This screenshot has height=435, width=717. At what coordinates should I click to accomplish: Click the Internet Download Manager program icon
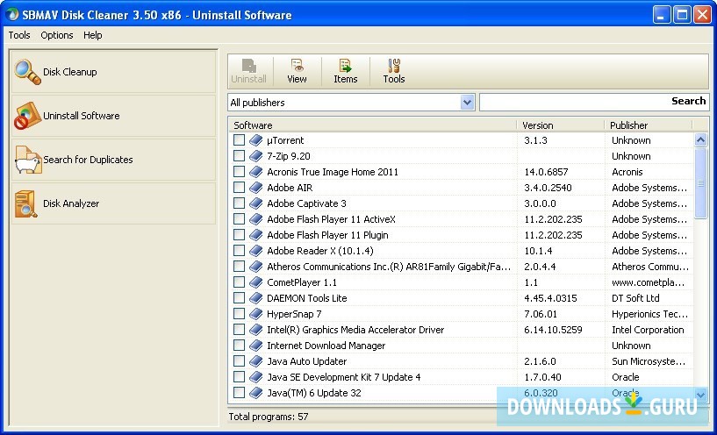pyautogui.click(x=256, y=346)
